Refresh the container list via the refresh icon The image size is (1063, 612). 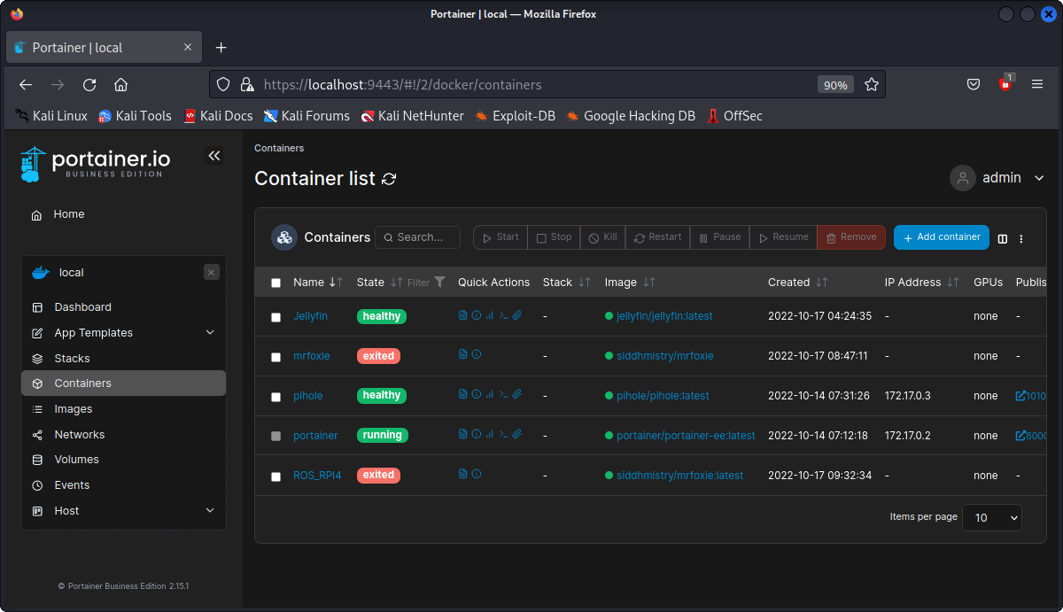coord(389,179)
